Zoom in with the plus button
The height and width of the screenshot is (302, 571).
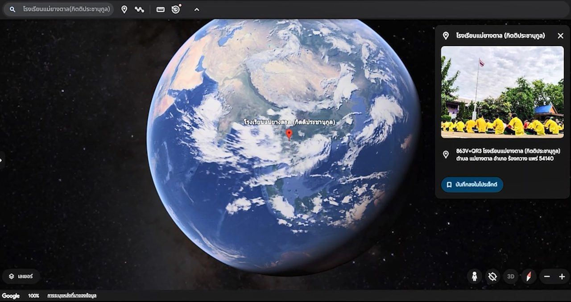pyautogui.click(x=562, y=277)
